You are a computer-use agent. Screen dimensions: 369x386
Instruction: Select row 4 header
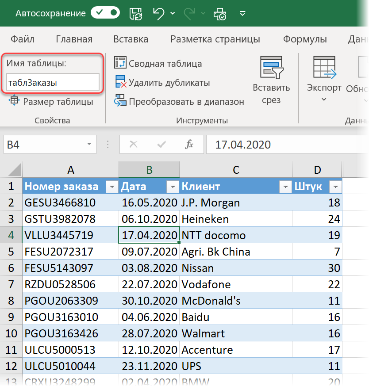pos(11,235)
